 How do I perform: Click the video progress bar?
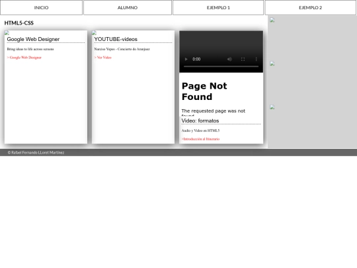(221, 67)
